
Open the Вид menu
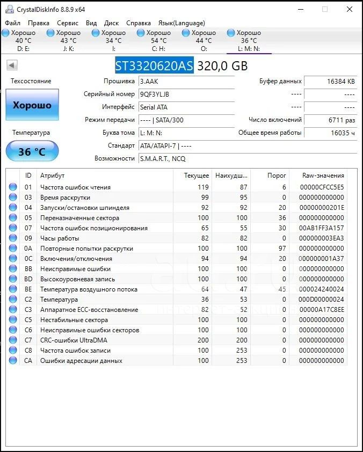click(91, 23)
